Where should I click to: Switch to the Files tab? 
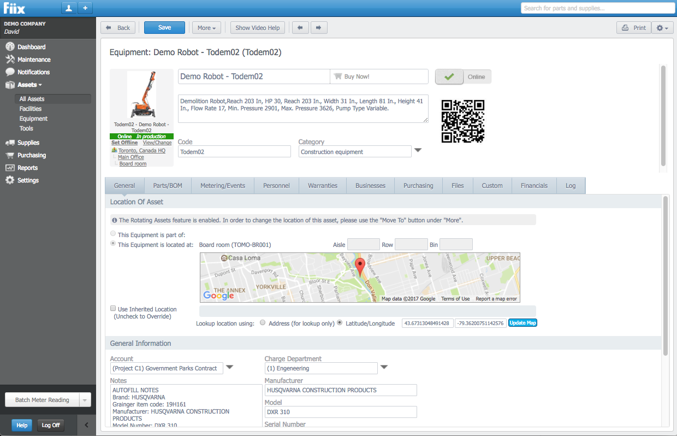click(458, 186)
